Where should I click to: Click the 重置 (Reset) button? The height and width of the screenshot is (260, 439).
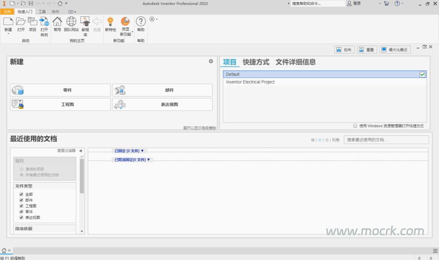click(x=367, y=50)
